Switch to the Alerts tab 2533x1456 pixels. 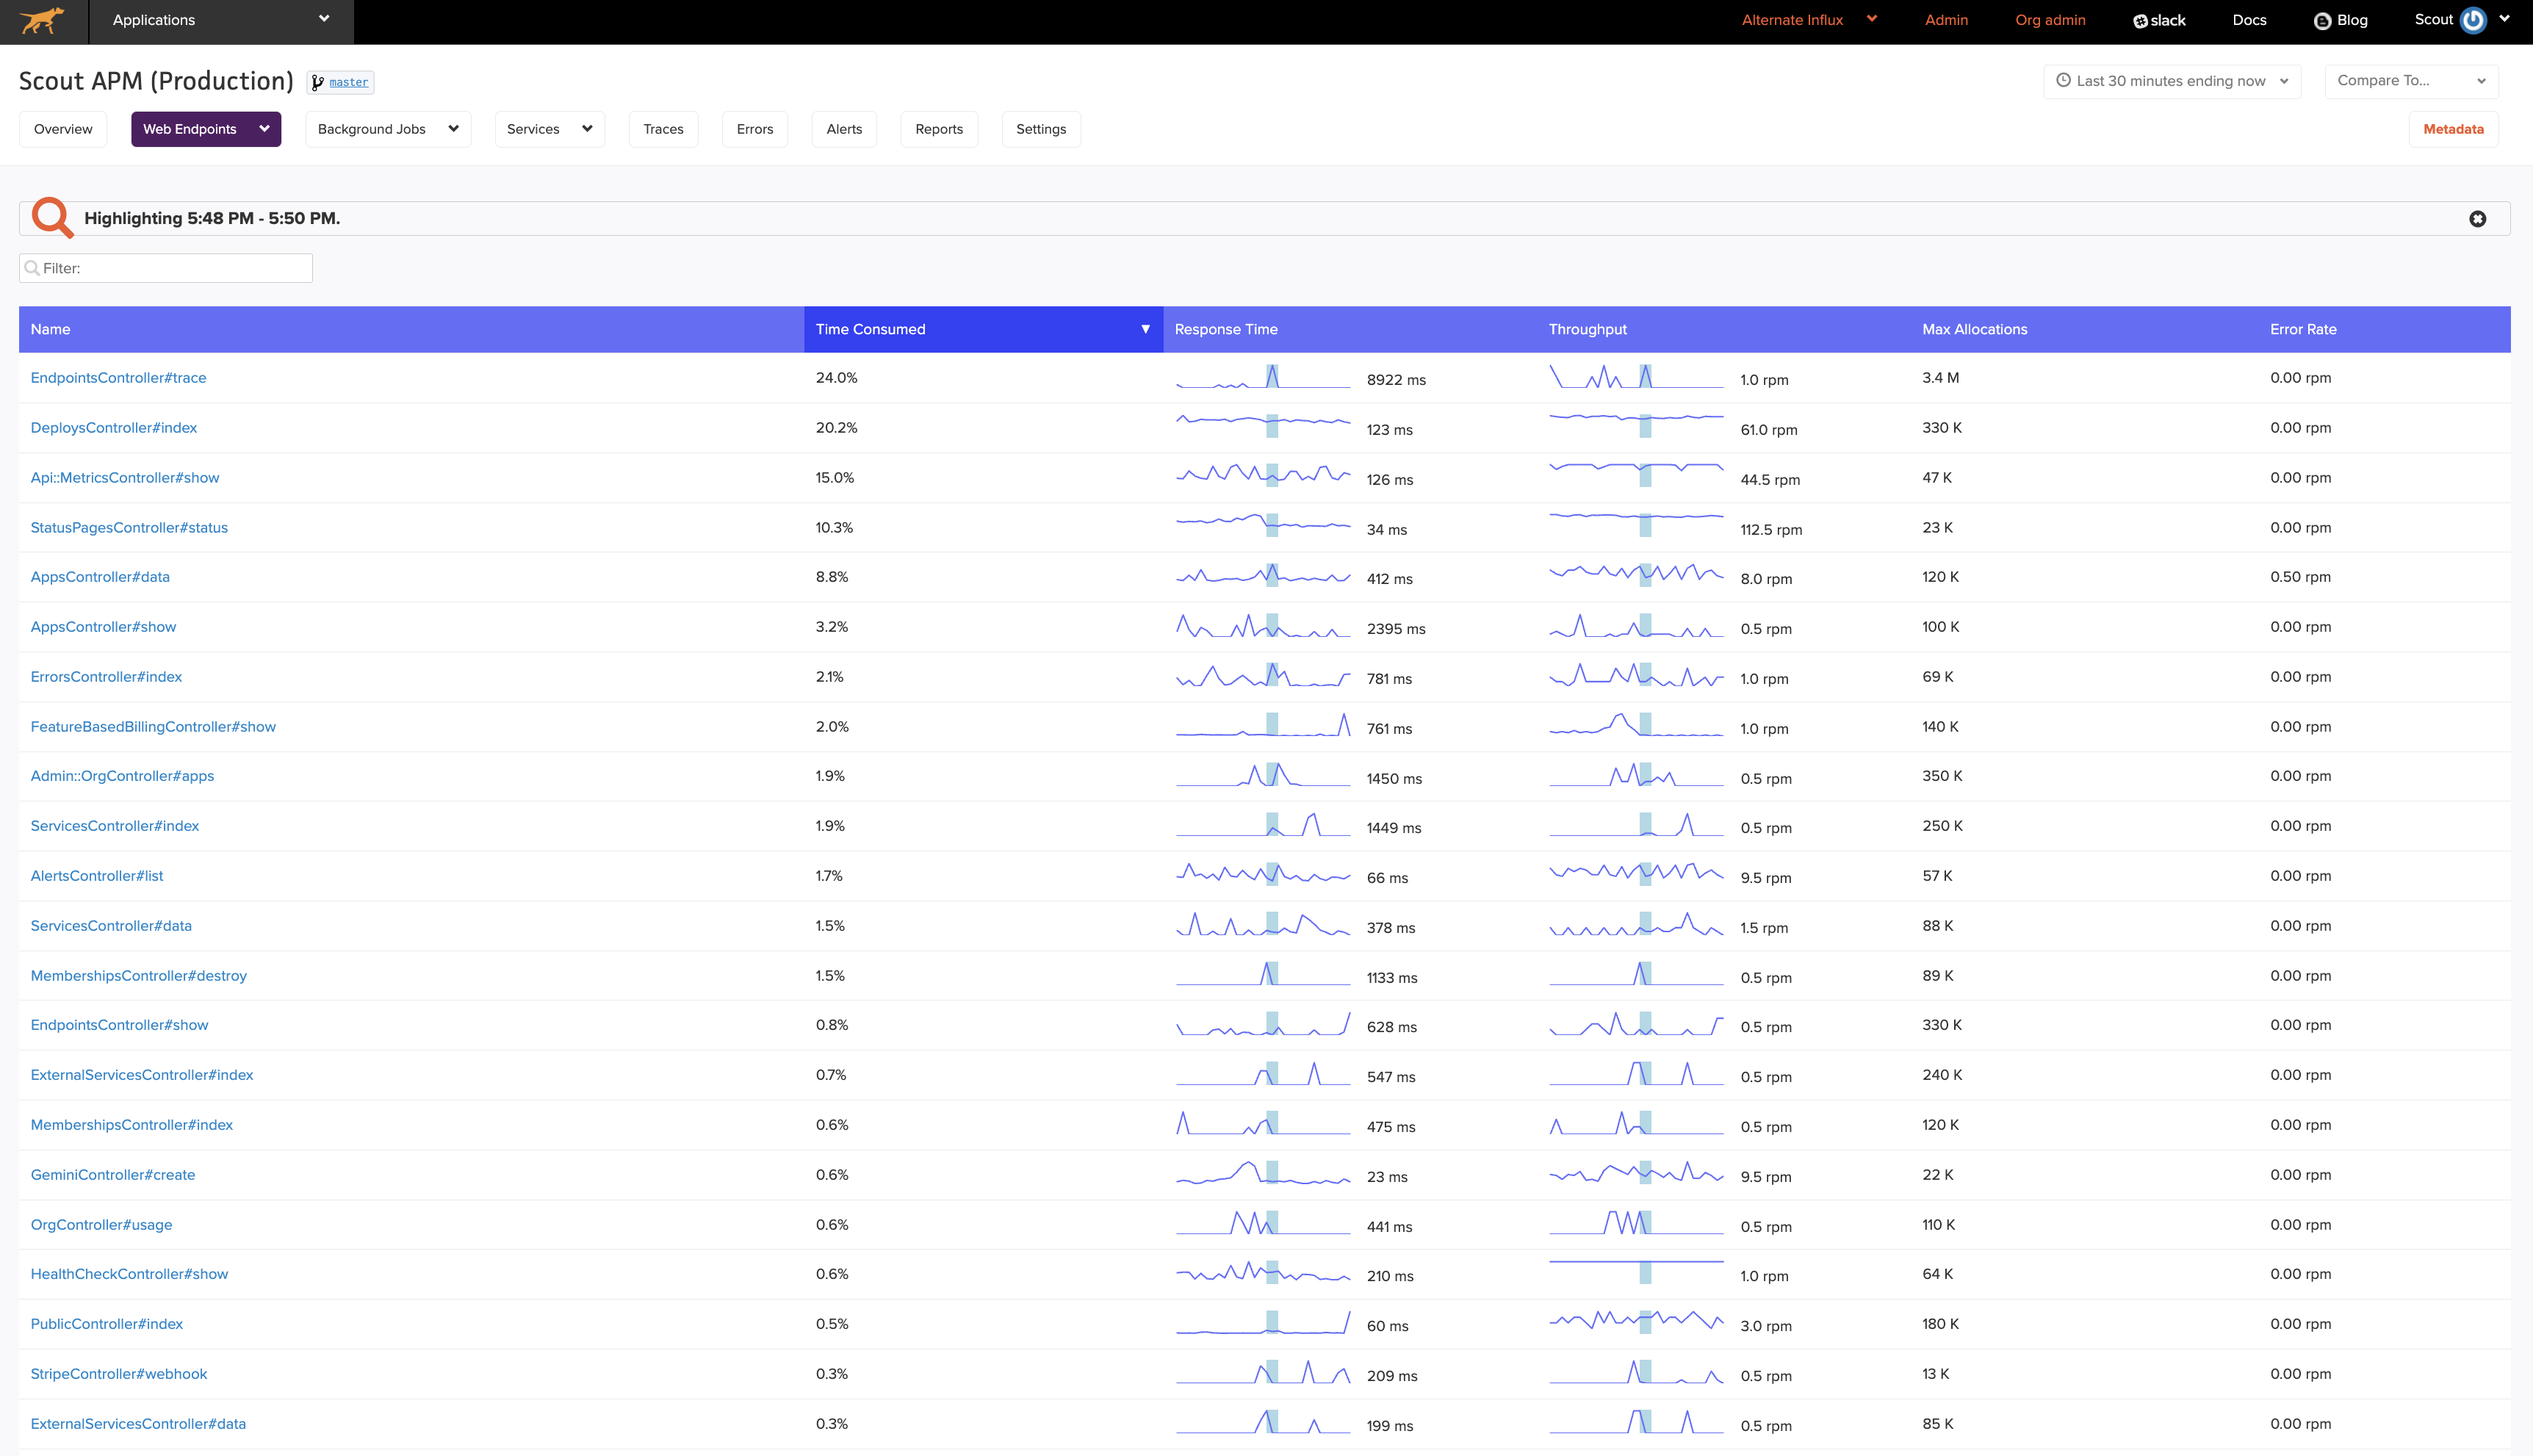click(844, 129)
